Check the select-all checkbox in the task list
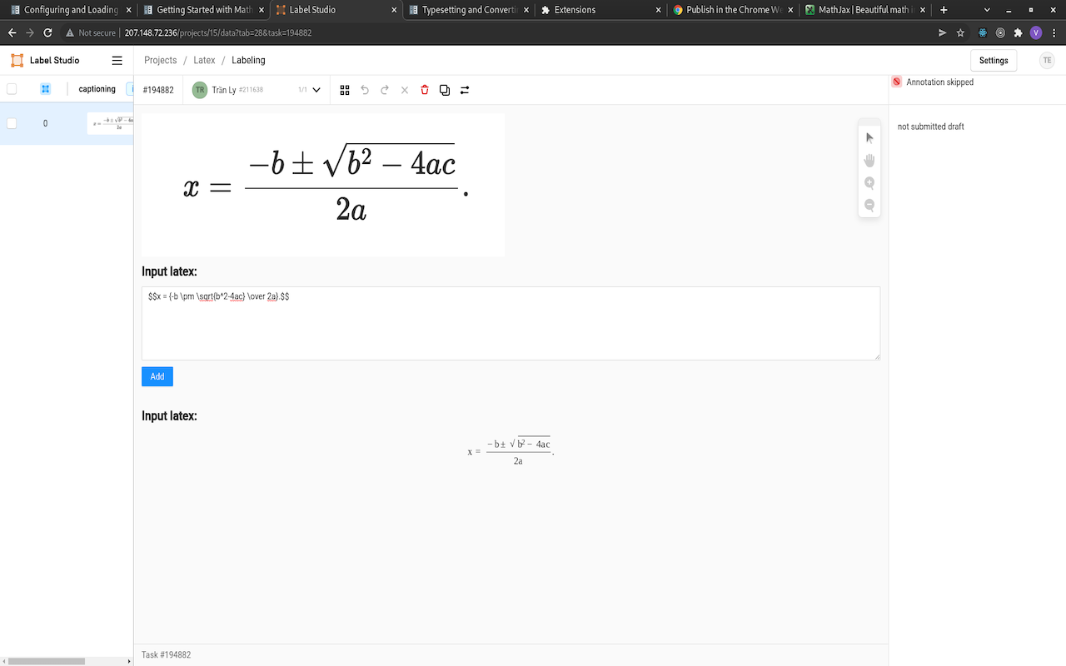This screenshot has width=1066, height=666. 12,89
